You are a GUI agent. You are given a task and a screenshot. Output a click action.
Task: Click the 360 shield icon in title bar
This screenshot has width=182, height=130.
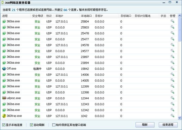point(3,3)
